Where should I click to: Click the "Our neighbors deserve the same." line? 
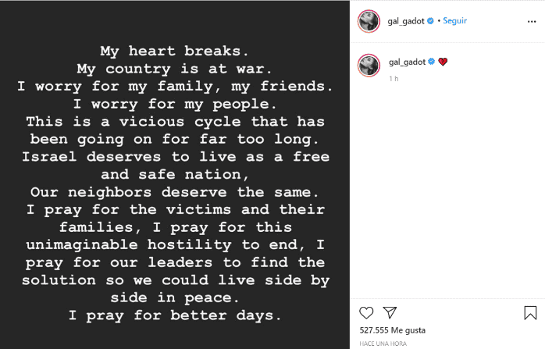click(x=175, y=192)
